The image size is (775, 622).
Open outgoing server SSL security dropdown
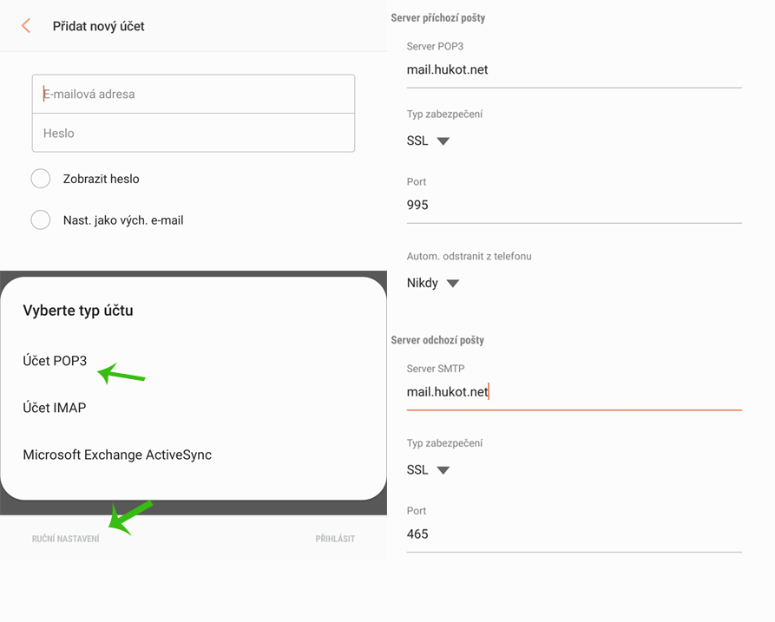pos(429,469)
